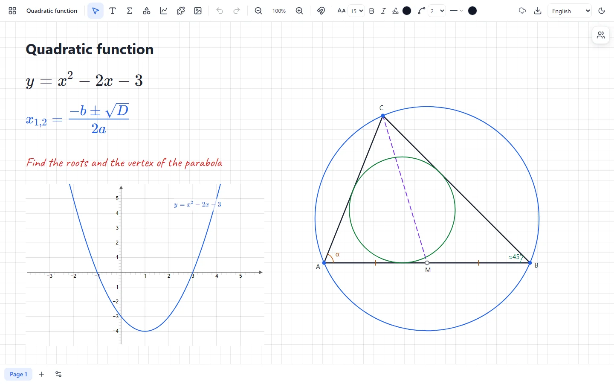Select the pointer selection tool
The image size is (614, 384).
[96, 11]
